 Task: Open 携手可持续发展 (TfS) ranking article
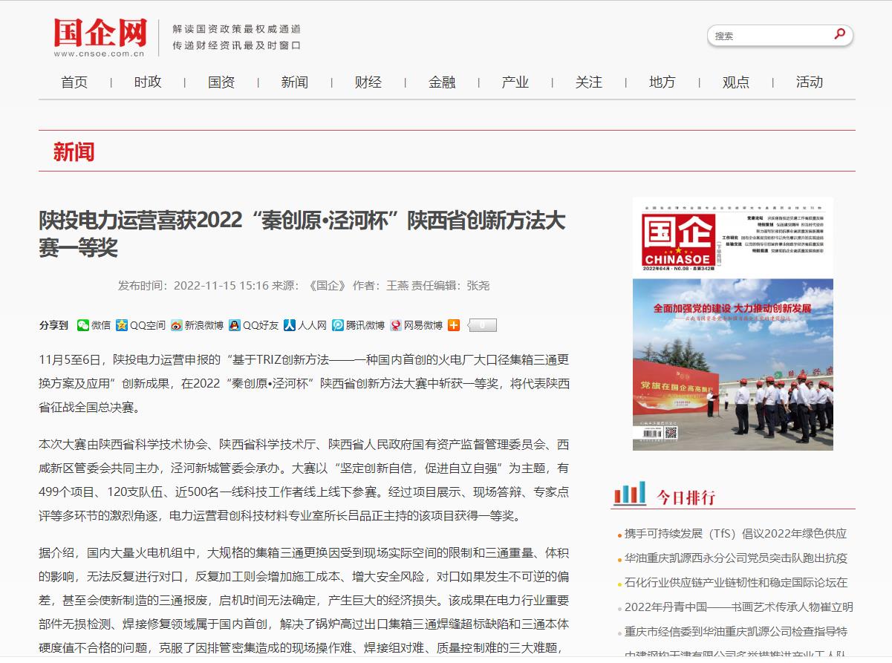point(735,534)
